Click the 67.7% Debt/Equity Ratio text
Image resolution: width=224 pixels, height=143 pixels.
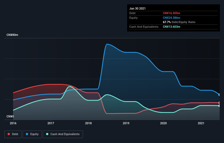(x=179, y=22)
